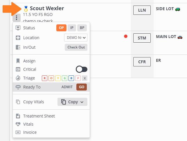Image resolution: width=187 pixels, height=141 pixels.
Task: Open the Invoice menu entry
Action: point(30,132)
